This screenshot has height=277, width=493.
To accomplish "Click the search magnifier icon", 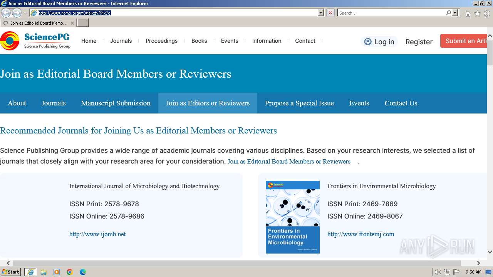I will (448, 13).
